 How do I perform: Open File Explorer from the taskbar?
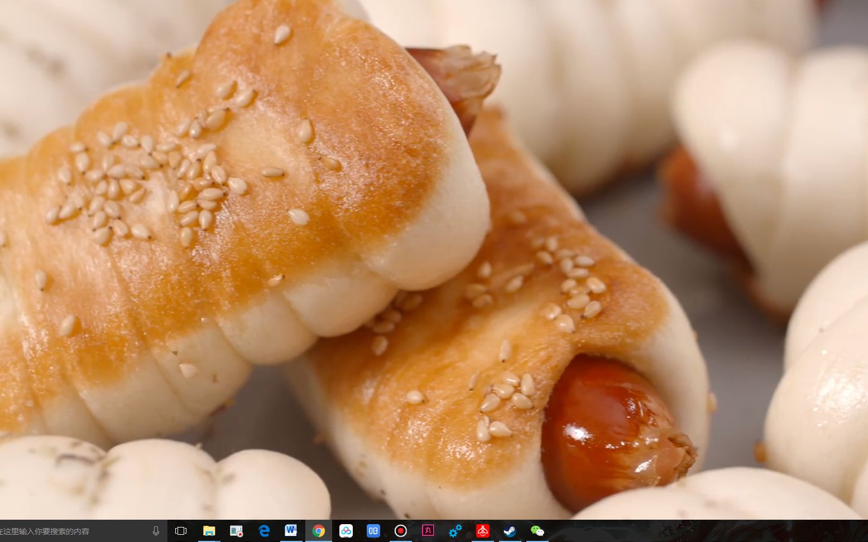pyautogui.click(x=209, y=531)
